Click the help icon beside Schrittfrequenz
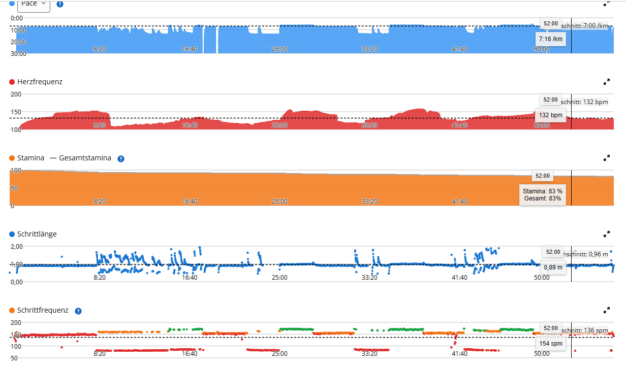626x369 pixels. pos(78,311)
